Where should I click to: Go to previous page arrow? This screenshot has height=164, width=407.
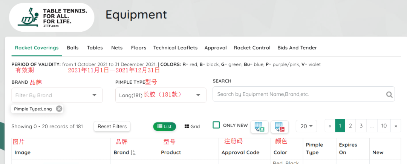point(330,126)
